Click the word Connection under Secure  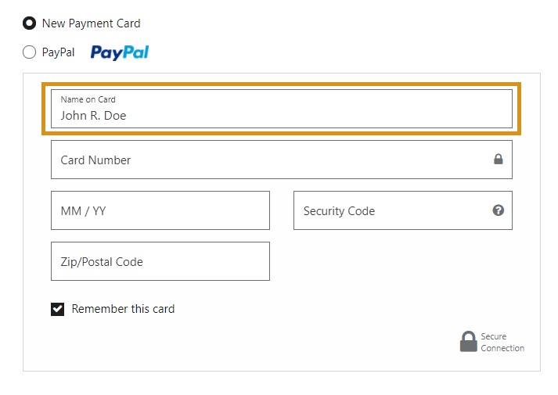point(502,348)
